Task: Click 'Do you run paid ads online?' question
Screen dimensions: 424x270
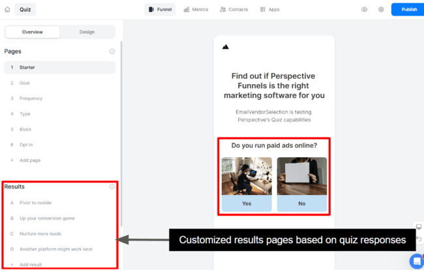Action: click(274, 145)
